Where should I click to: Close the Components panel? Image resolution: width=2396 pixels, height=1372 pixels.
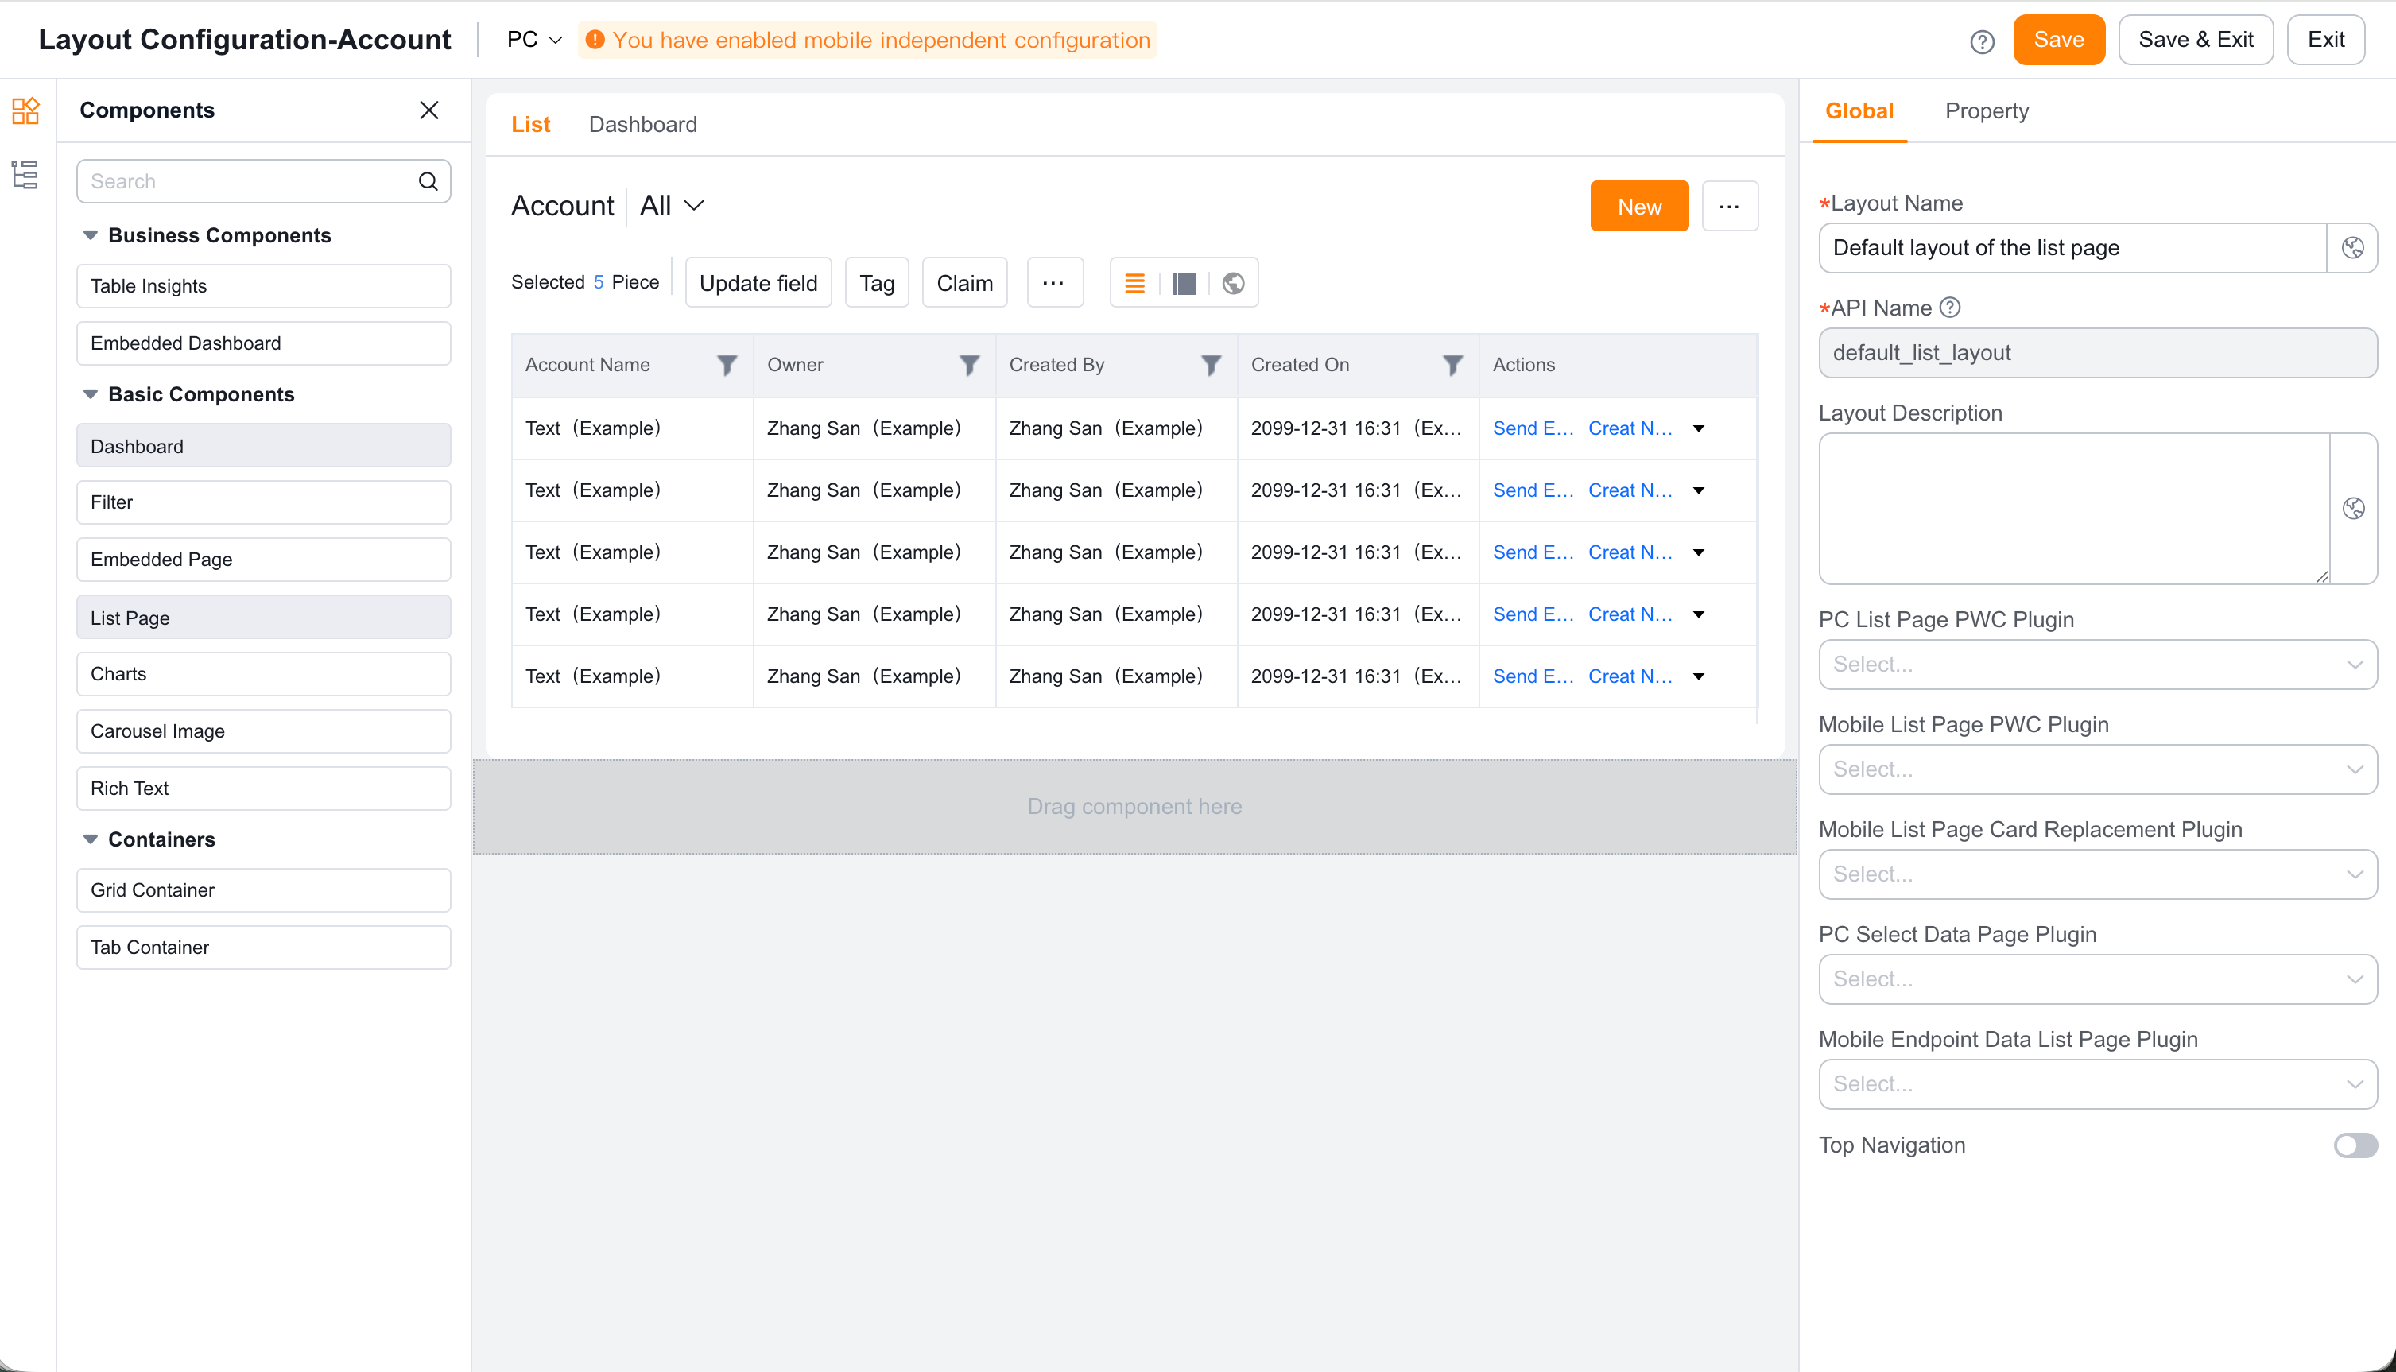point(428,110)
